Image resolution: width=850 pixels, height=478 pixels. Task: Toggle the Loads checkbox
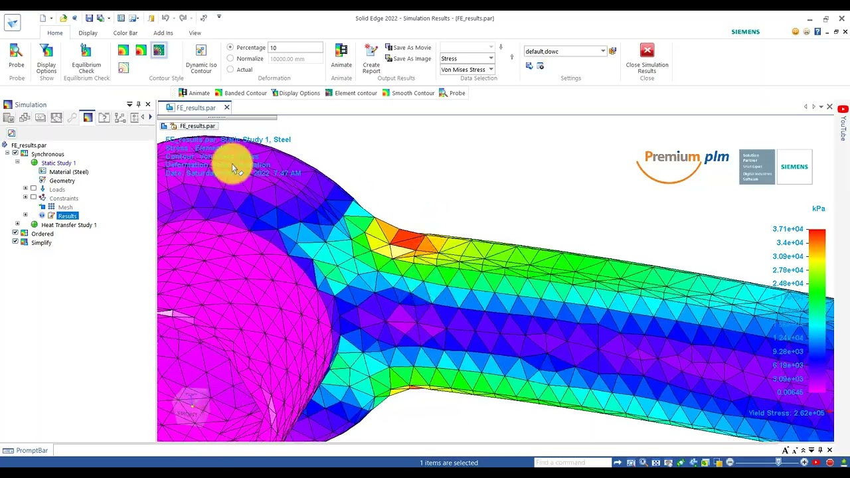pyautogui.click(x=34, y=189)
